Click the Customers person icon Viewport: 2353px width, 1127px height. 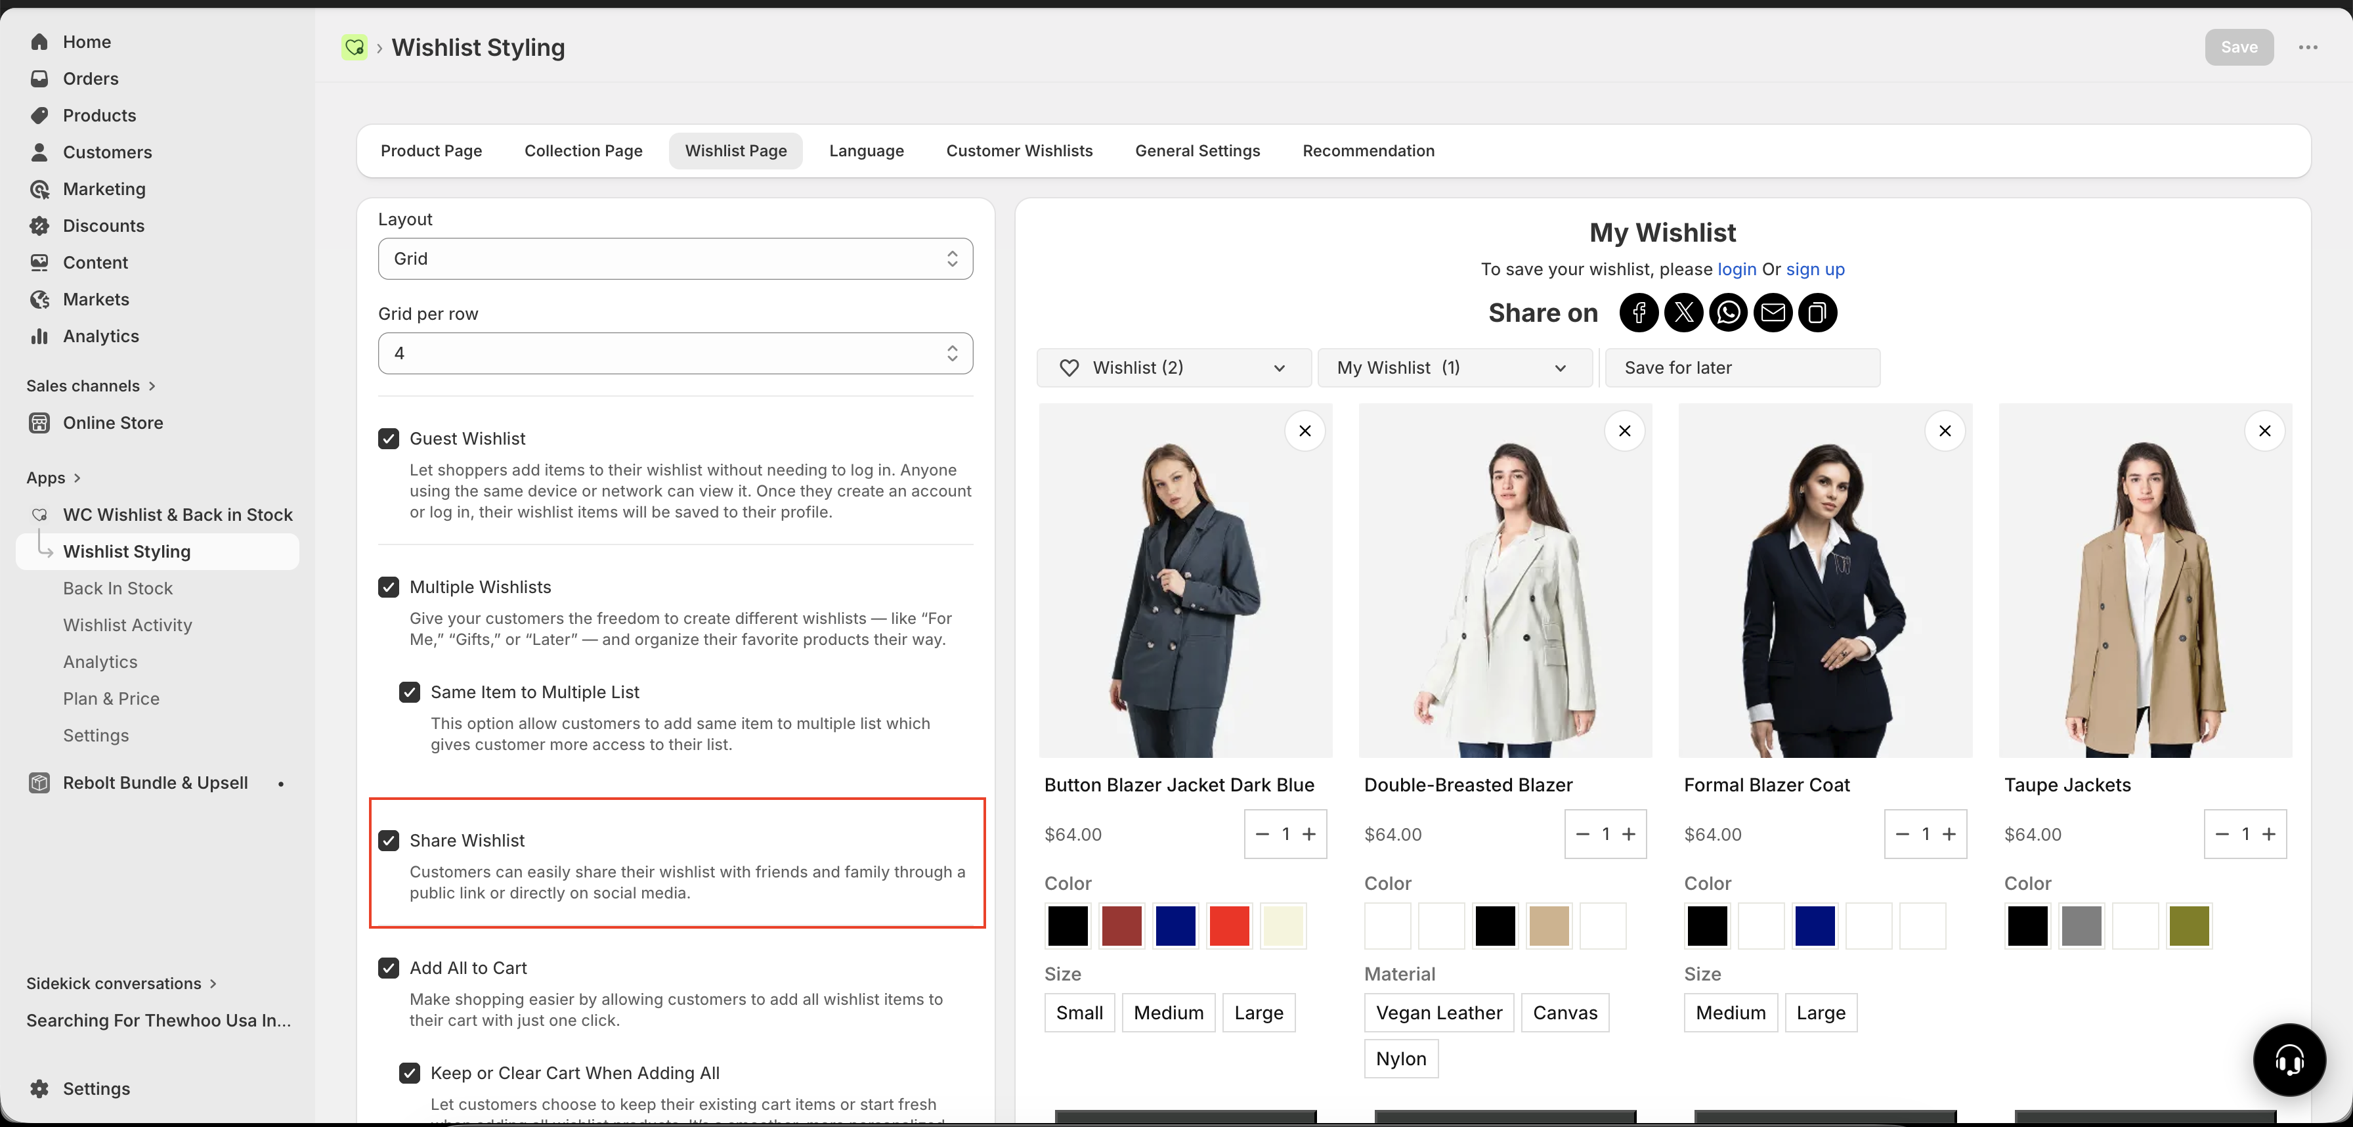pos(39,152)
